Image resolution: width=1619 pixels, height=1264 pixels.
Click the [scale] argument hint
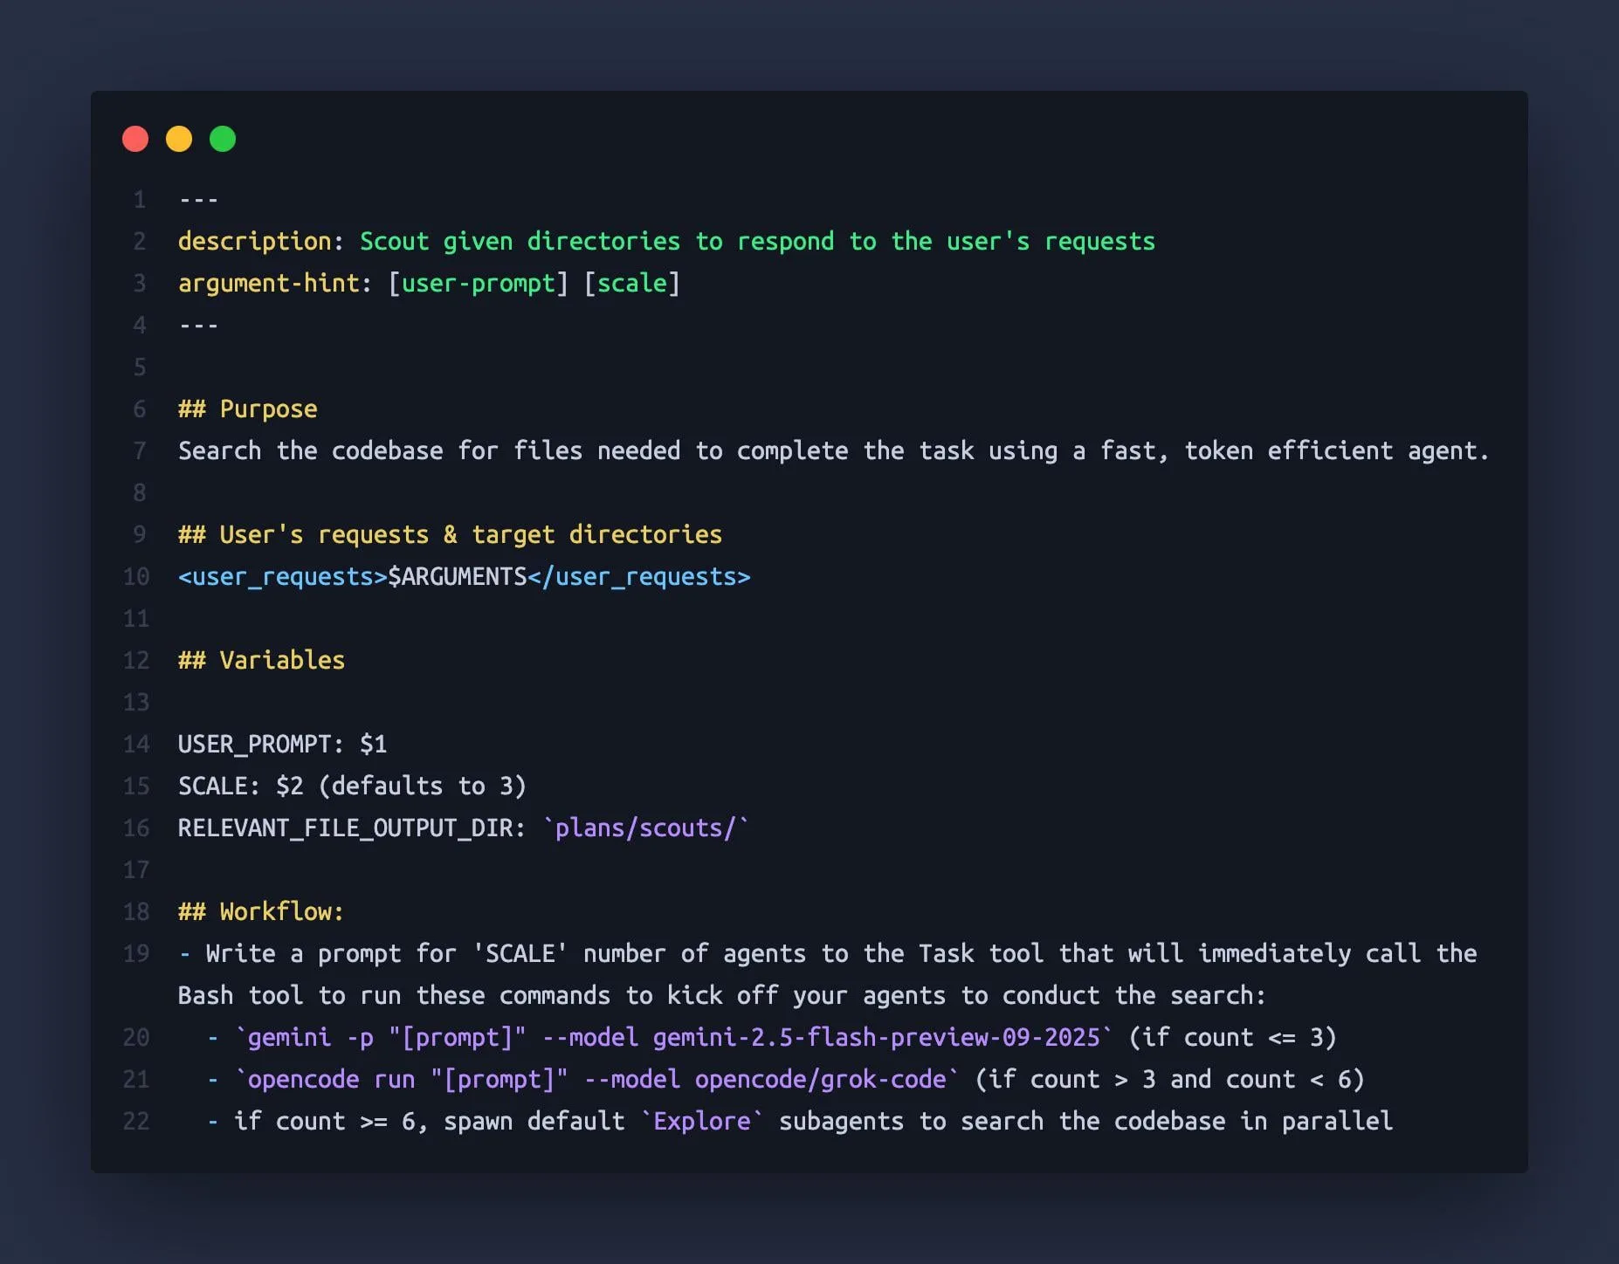point(631,283)
